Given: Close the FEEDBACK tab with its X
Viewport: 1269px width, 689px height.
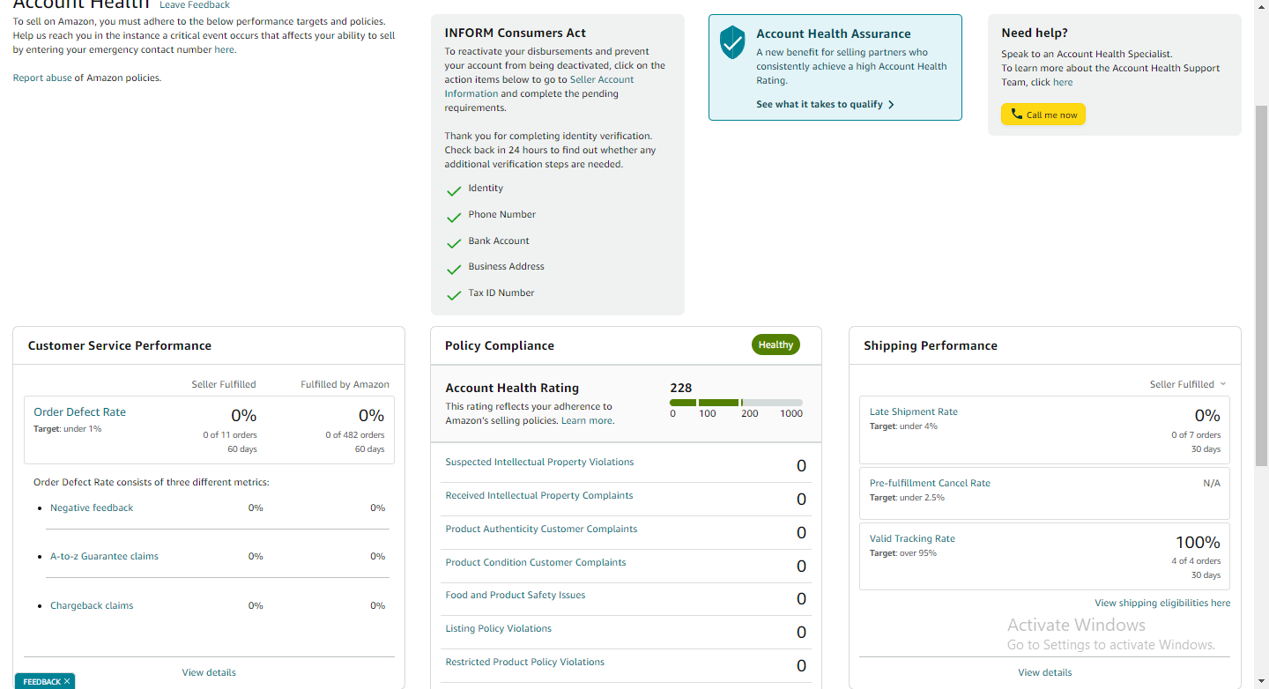Looking at the screenshot, I should tap(67, 681).
